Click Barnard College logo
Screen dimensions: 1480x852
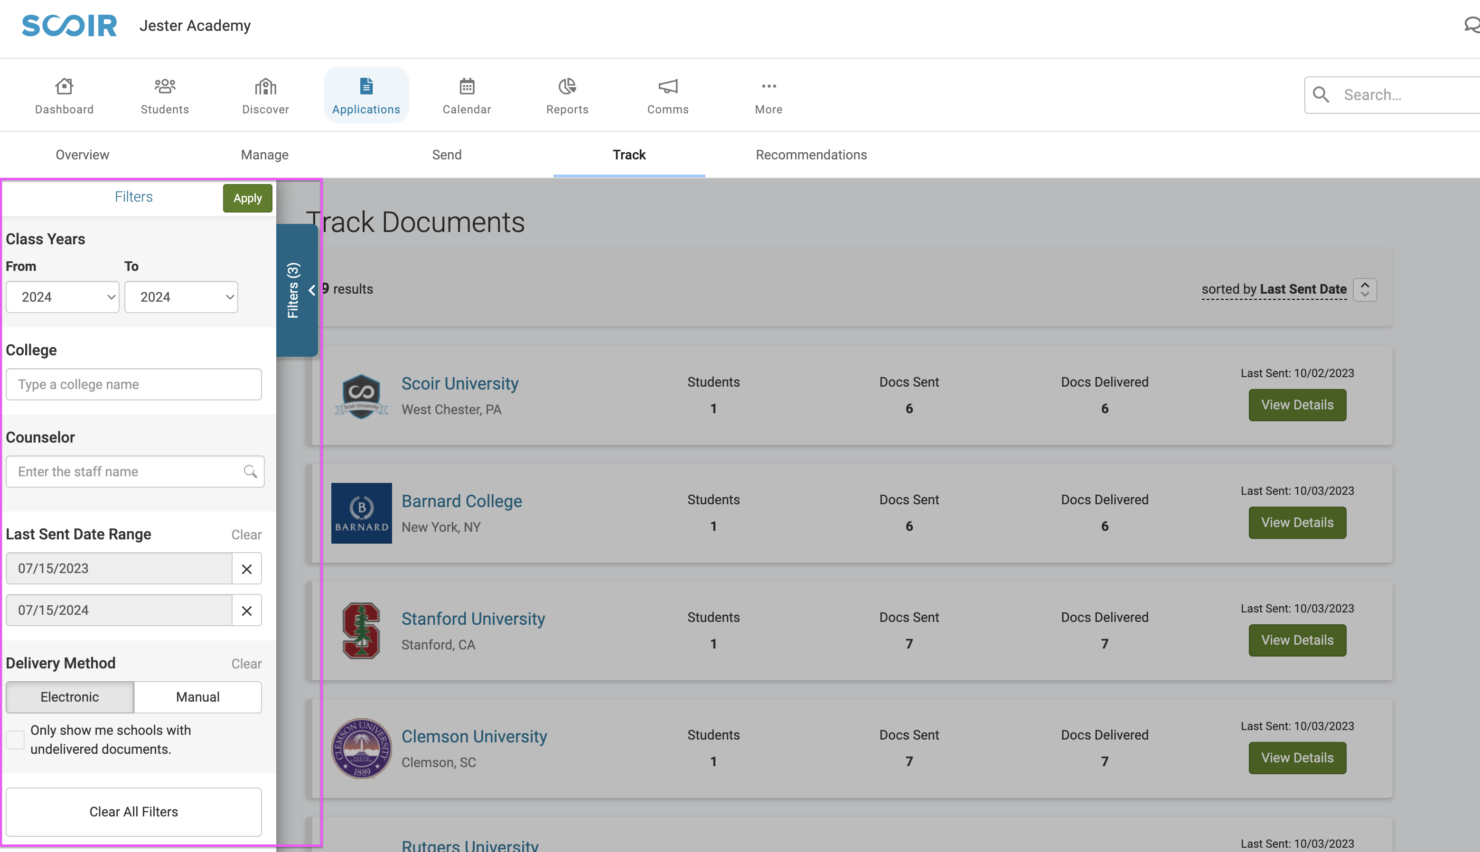tap(361, 513)
